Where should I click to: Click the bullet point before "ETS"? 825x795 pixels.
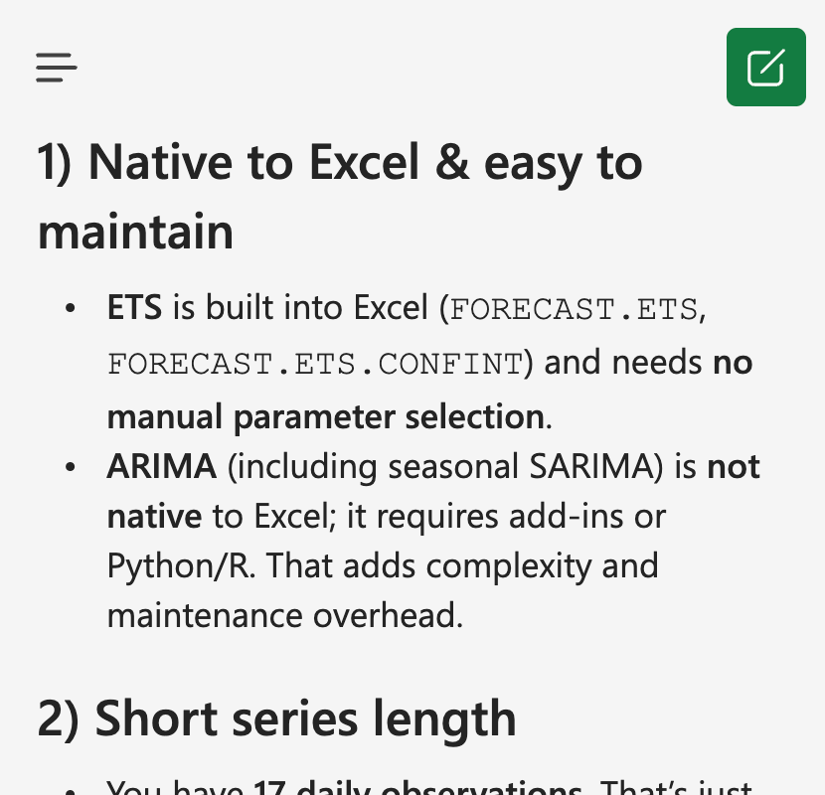(71, 310)
